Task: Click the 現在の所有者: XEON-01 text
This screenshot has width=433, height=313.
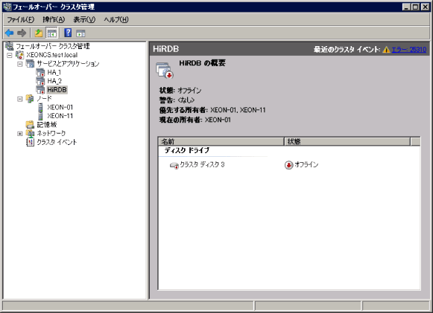Action: coord(195,120)
